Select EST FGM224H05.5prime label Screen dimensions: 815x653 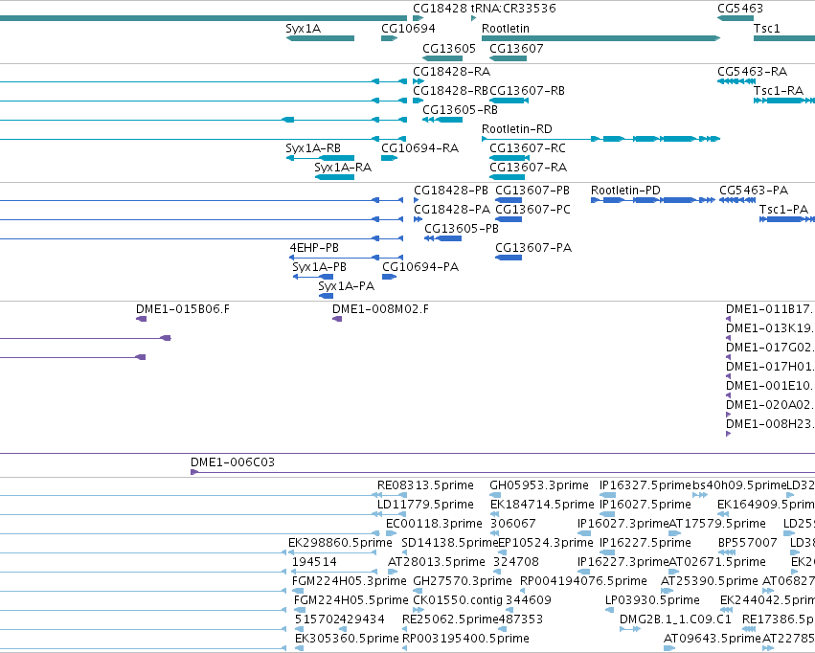point(351,600)
